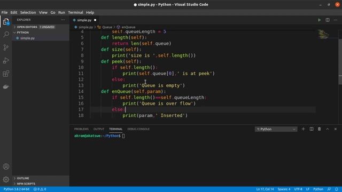The height and width of the screenshot is (192, 342).
Task: Maximize the panel size chevron
Action: click(x=328, y=129)
